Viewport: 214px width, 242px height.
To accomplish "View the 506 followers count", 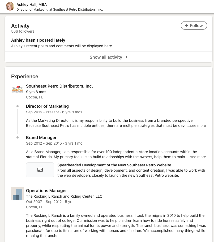I will click(23, 31).
